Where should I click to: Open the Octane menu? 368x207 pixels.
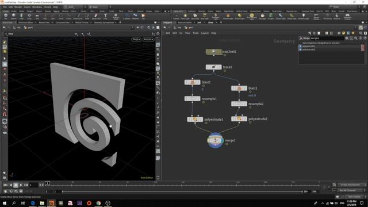pyautogui.click(x=47, y=7)
